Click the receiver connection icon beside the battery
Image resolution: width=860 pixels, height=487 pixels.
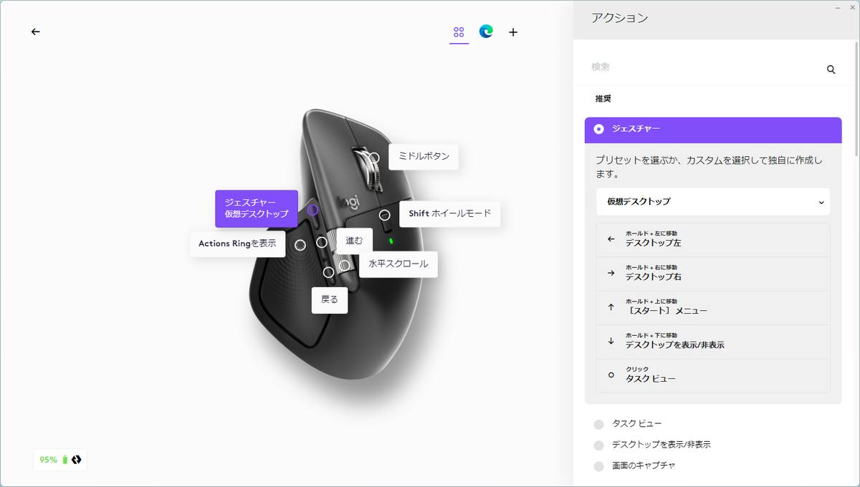(77, 460)
